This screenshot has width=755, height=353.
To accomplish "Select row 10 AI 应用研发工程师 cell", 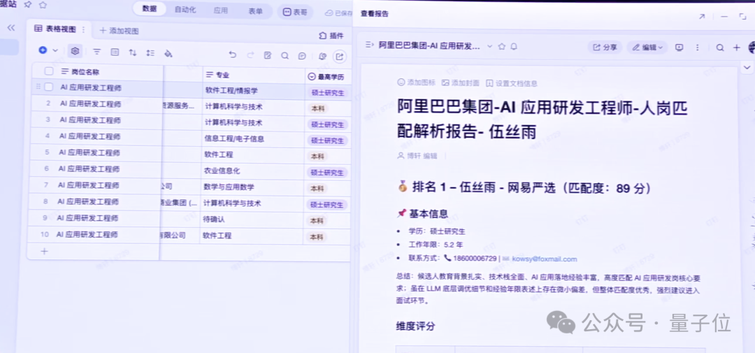I will coord(94,235).
